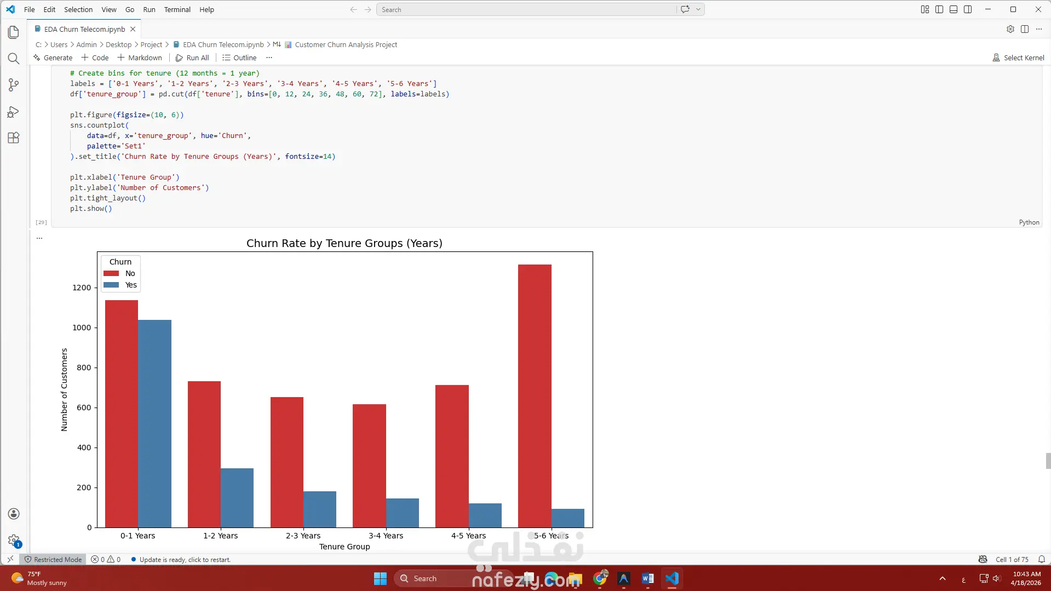Image resolution: width=1051 pixels, height=591 pixels.
Task: Expand the chat dropdown chevron
Action: (x=698, y=9)
